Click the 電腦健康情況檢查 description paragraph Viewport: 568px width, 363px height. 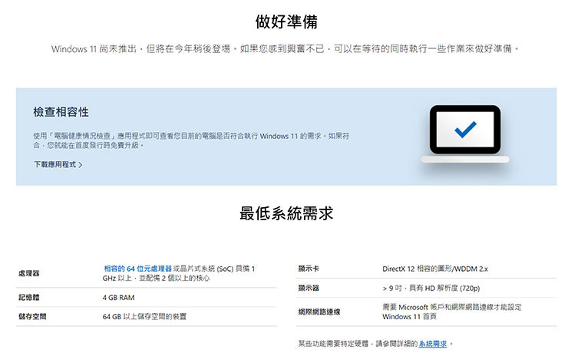(191, 140)
